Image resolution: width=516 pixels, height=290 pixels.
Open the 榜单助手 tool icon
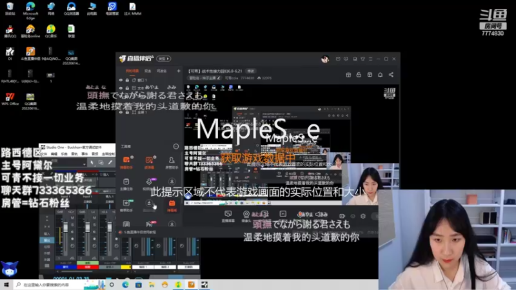126,206
